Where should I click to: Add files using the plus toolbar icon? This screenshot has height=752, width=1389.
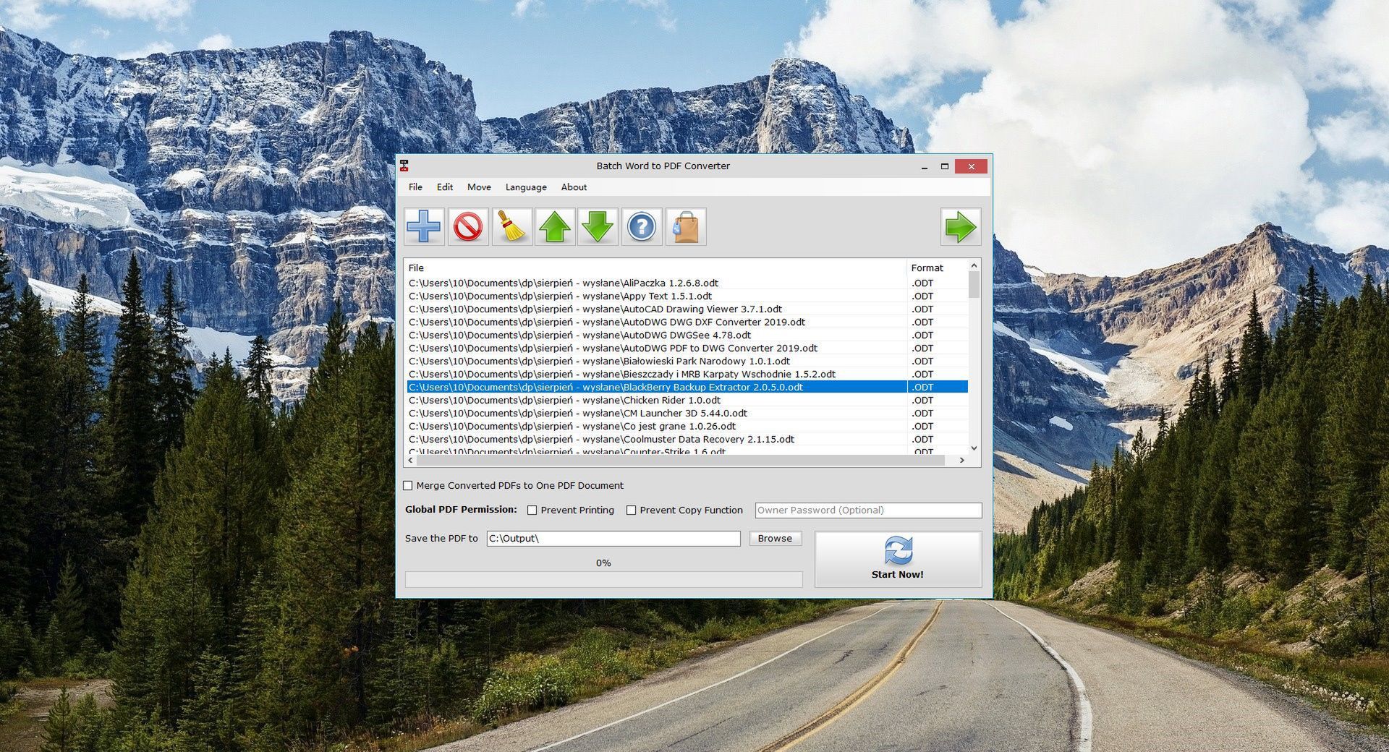(423, 226)
